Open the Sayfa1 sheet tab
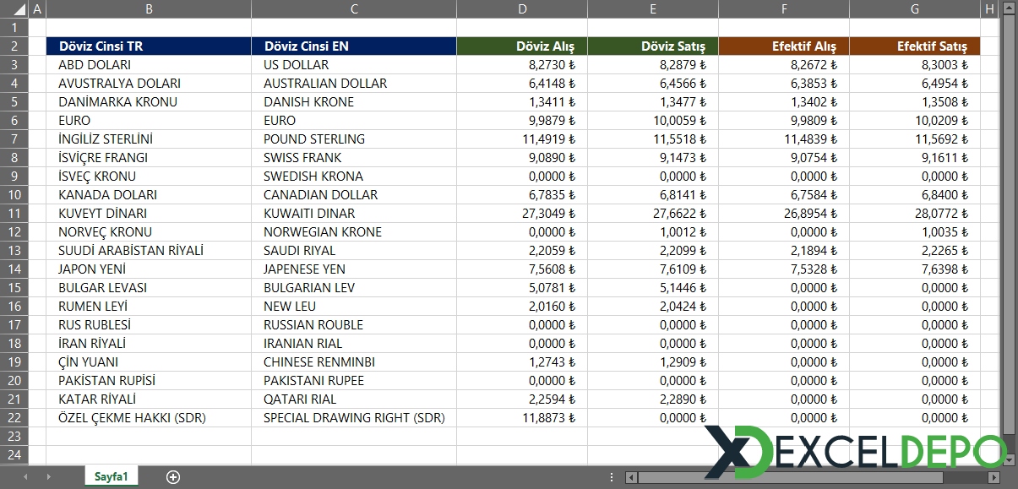 pos(111,477)
